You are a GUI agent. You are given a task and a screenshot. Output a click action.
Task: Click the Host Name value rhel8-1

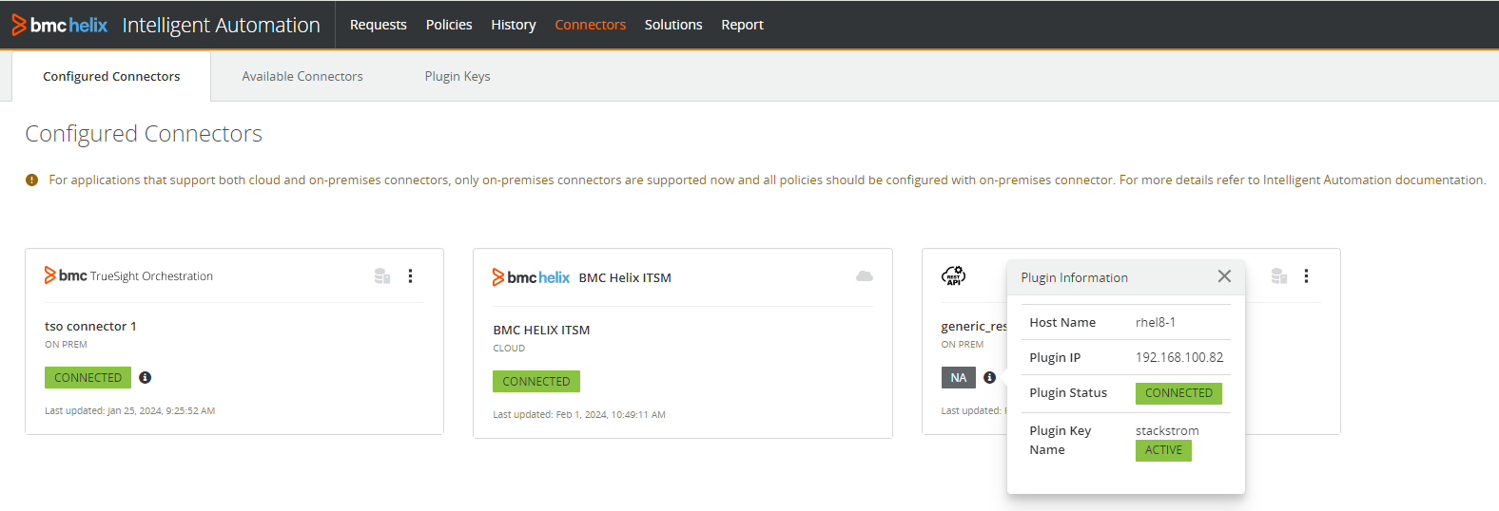click(x=1156, y=322)
